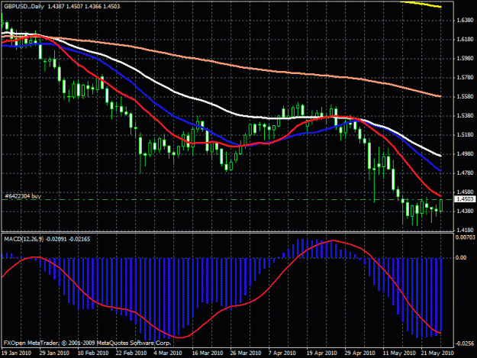The height and width of the screenshot is (358, 477).
Task: Click the 1.5580 price axis label
Action: pyautogui.click(x=465, y=96)
